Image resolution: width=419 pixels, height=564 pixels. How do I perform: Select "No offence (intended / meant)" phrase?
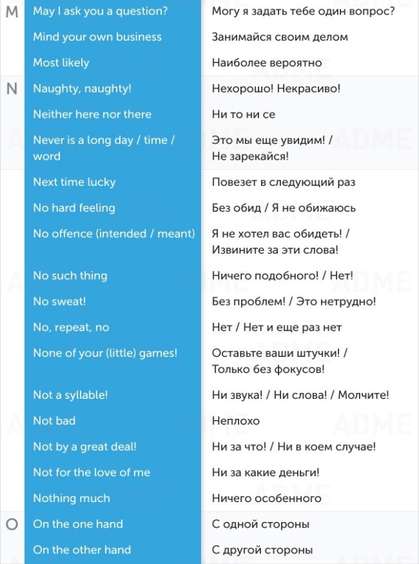[114, 234]
